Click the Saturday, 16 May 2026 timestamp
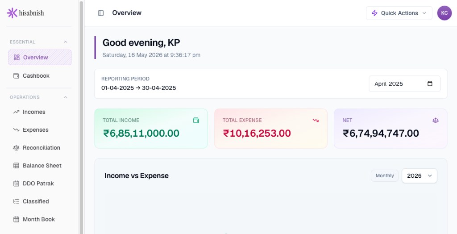457x234 pixels. coord(151,55)
